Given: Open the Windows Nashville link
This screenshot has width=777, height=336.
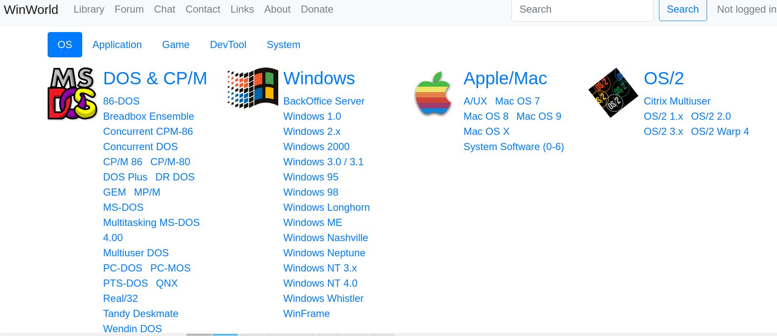Looking at the screenshot, I should coord(325,238).
